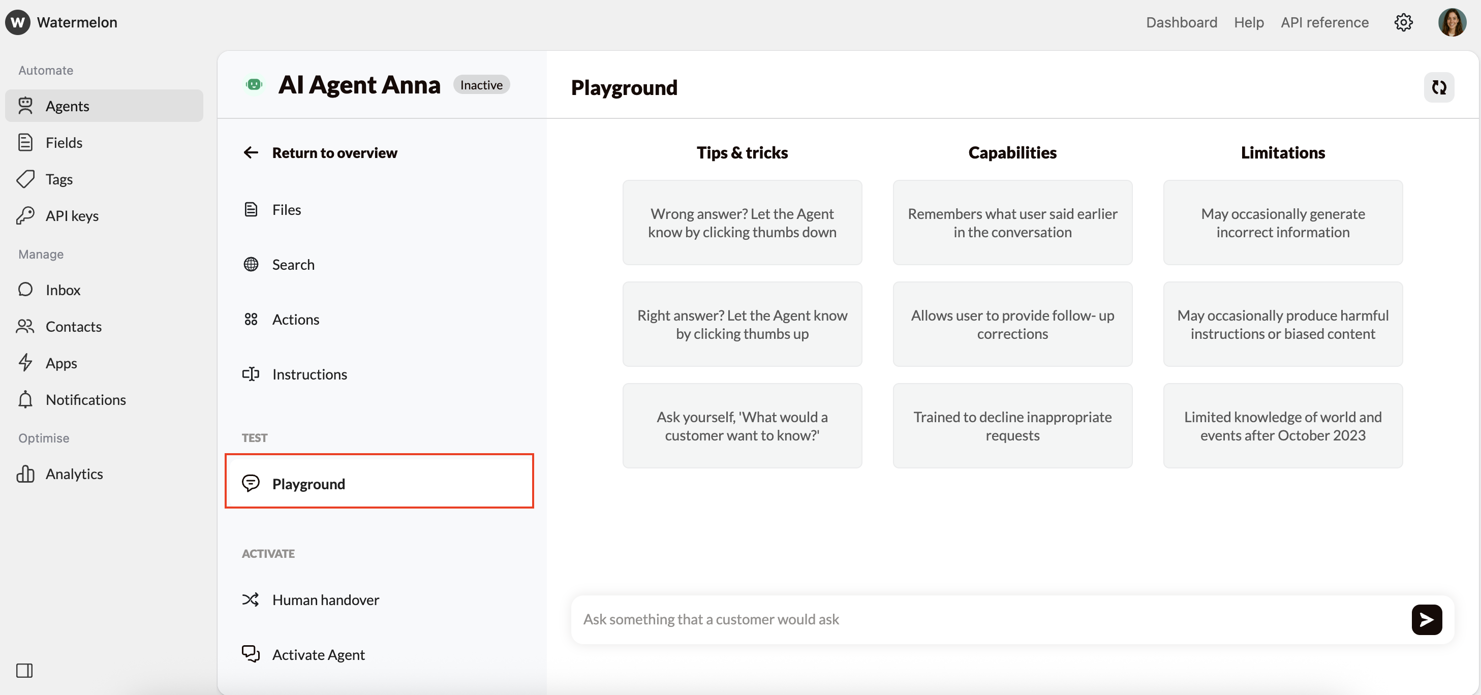The width and height of the screenshot is (1481, 695).
Task: Open the Contacts section
Action: tap(74, 327)
